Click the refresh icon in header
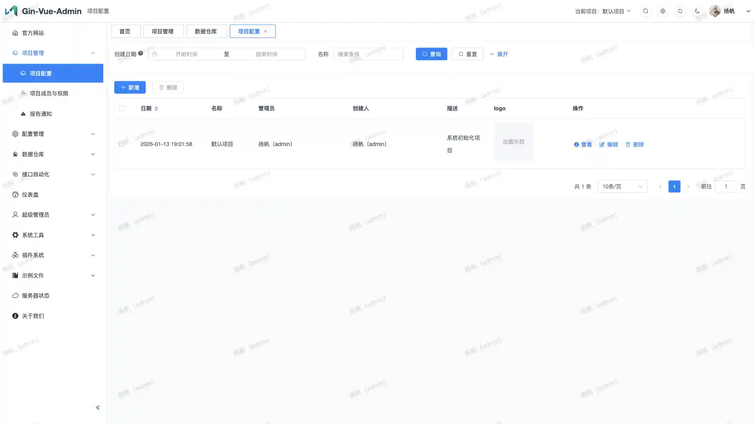 (x=680, y=11)
